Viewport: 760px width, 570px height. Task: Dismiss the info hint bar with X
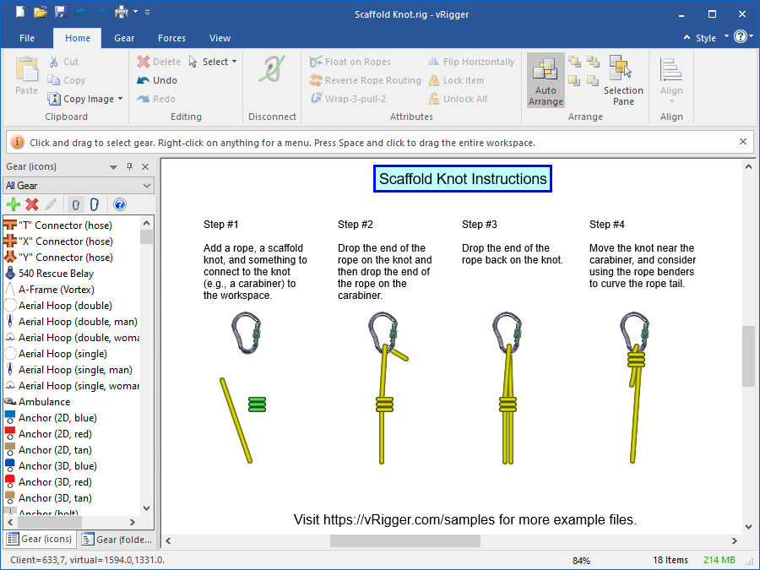click(x=743, y=142)
